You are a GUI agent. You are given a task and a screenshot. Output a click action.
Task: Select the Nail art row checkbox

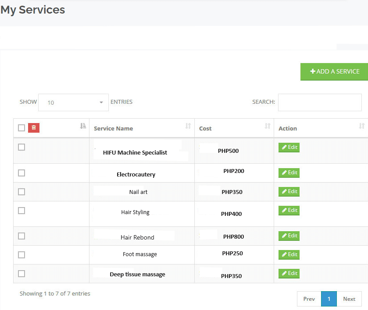21,192
